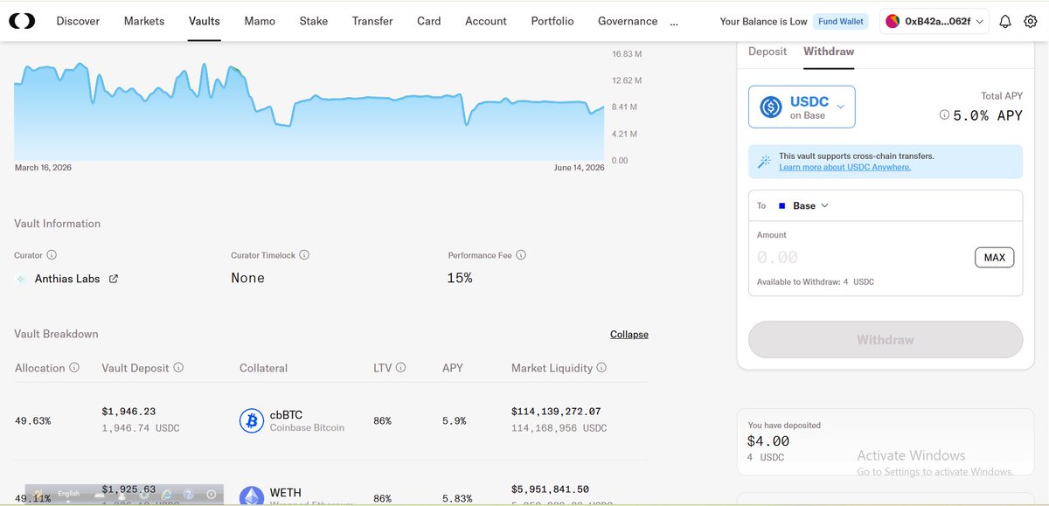Click the info icon beside Vault Deposit
Screen dimensions: 1049x506
point(178,368)
